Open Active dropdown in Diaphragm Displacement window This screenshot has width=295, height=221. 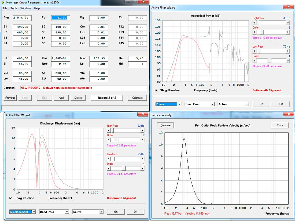click(x=101, y=212)
